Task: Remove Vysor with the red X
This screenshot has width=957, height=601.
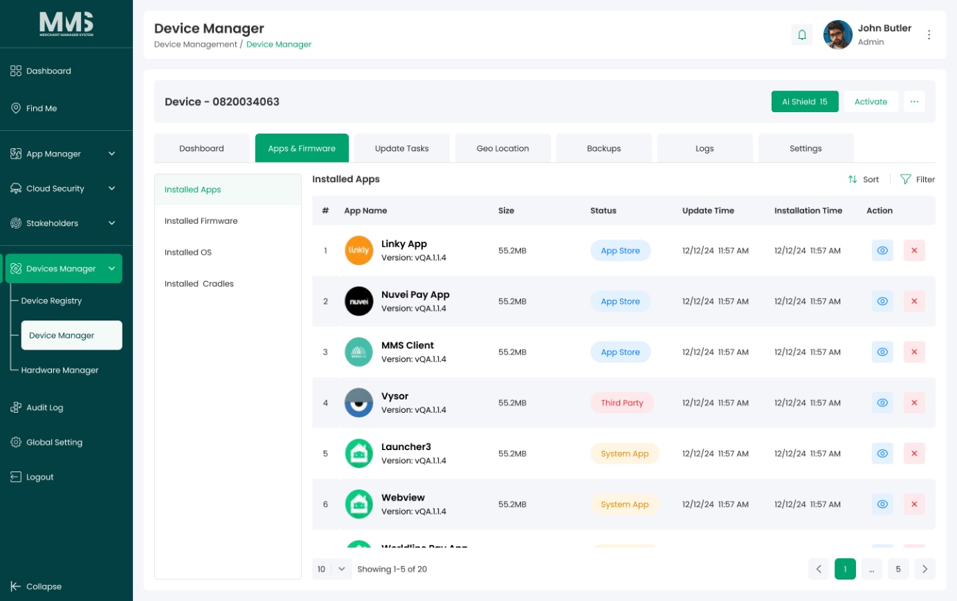Action: tap(914, 402)
